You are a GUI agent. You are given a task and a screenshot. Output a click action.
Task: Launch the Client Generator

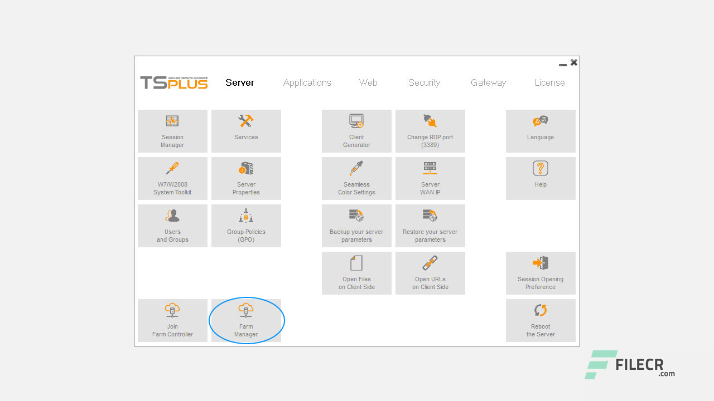[356, 131]
